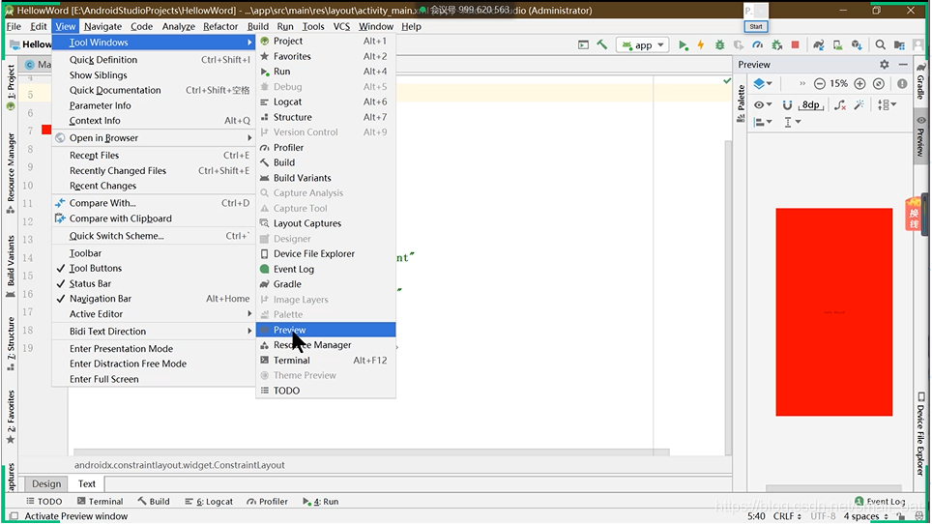
Task: Expand hidden Preview toolbar items chevron
Action: click(801, 84)
